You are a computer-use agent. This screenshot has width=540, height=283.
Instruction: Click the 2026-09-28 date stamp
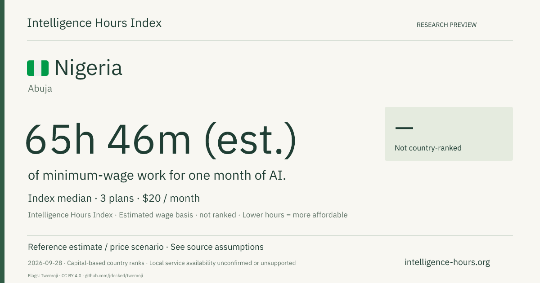click(44, 263)
